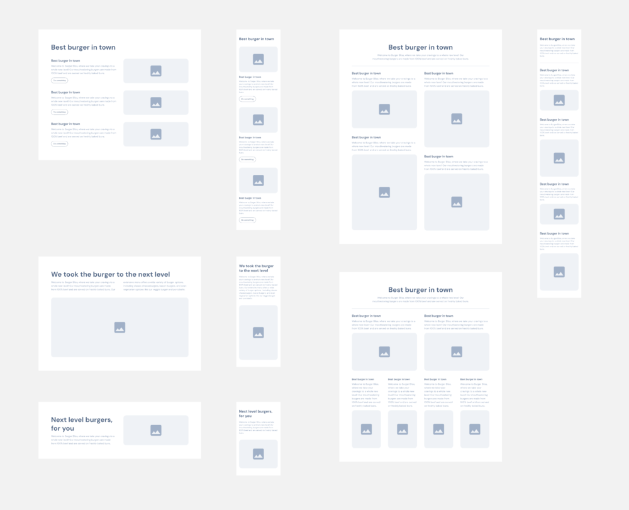Click a small thumbnail in the four-column grid
The width and height of the screenshot is (629, 510).
pos(366,429)
